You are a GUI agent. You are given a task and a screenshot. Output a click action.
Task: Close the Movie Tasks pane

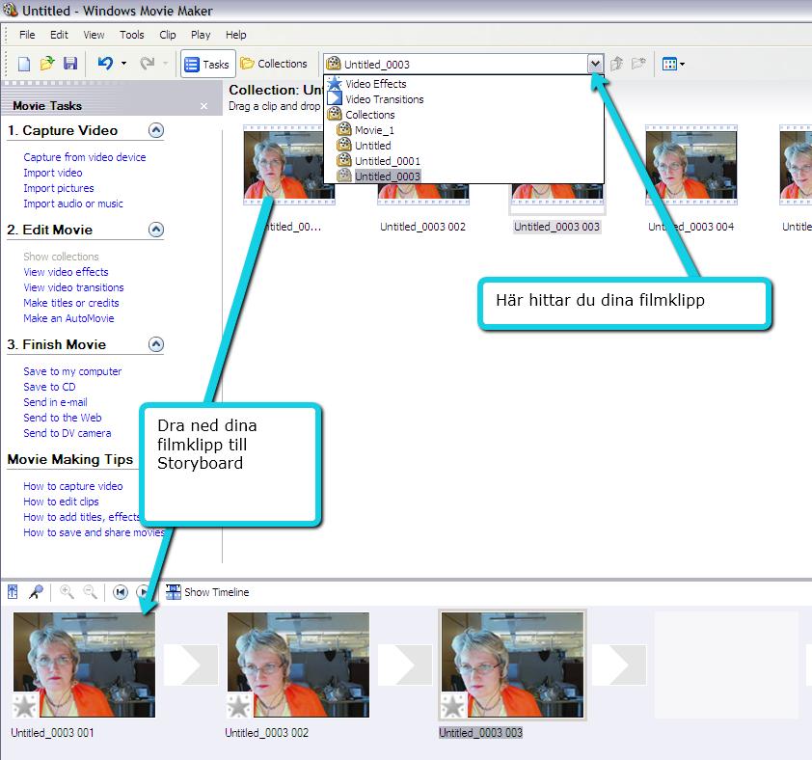coord(204,106)
